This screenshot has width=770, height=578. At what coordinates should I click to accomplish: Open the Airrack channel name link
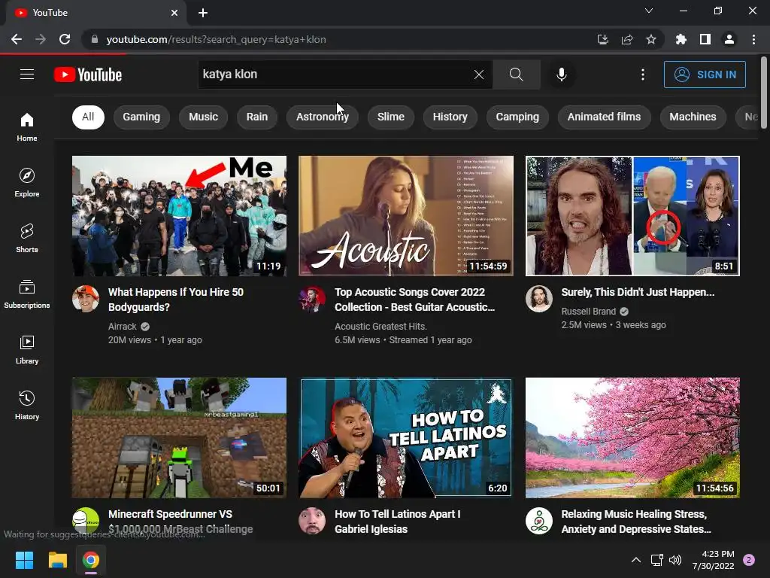tap(123, 327)
